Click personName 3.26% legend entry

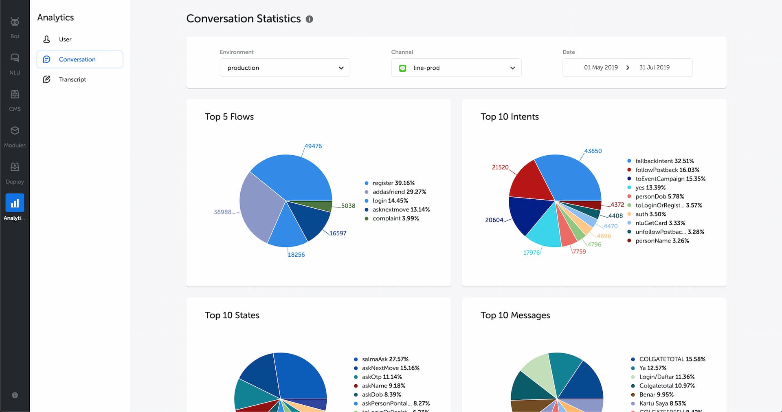click(658, 241)
